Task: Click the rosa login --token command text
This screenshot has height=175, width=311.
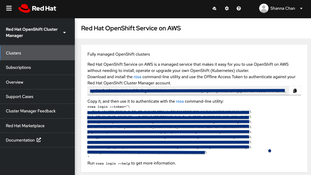Action: [109, 107]
